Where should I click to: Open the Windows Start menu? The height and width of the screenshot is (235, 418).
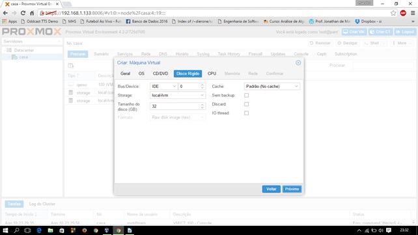[x=5, y=230]
